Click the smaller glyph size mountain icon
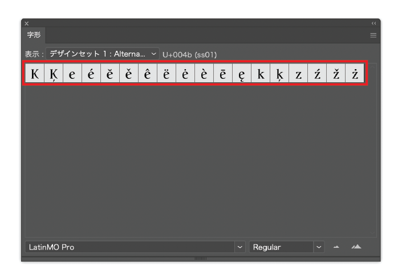The image size is (402, 277). pos(336,247)
